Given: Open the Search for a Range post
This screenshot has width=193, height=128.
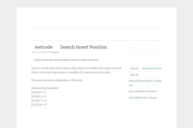Looking at the screenshot, I should click(143, 98).
